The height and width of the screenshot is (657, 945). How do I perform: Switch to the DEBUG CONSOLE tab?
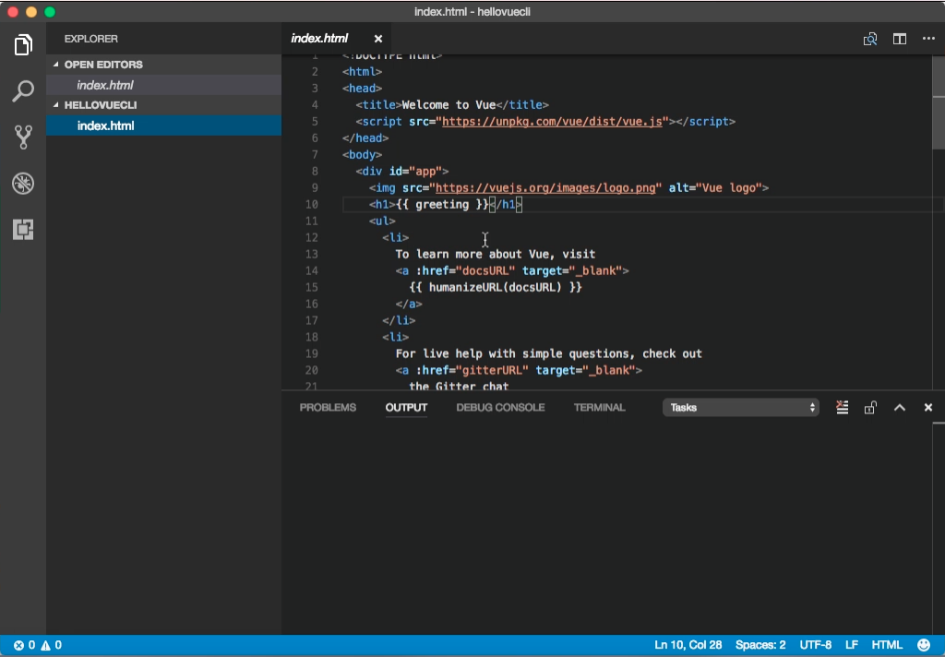point(500,408)
